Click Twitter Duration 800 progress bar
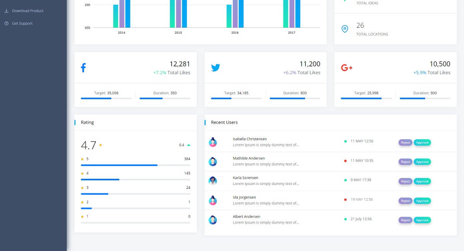The height and width of the screenshot is (251, 464). pos(295,98)
